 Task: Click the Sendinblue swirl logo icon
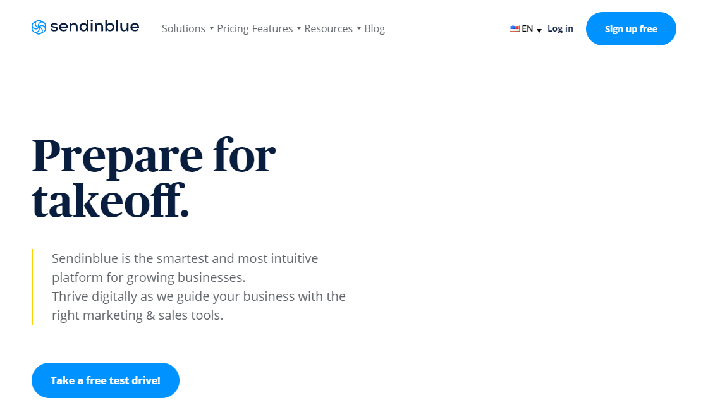(x=39, y=27)
